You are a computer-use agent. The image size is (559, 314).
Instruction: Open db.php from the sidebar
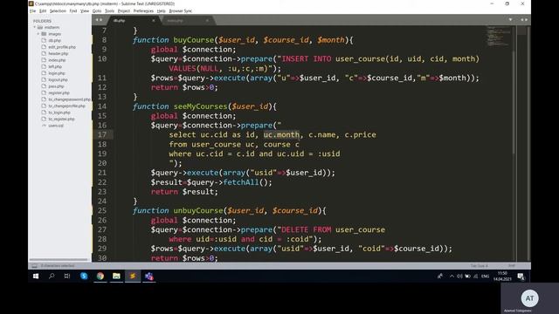point(54,41)
